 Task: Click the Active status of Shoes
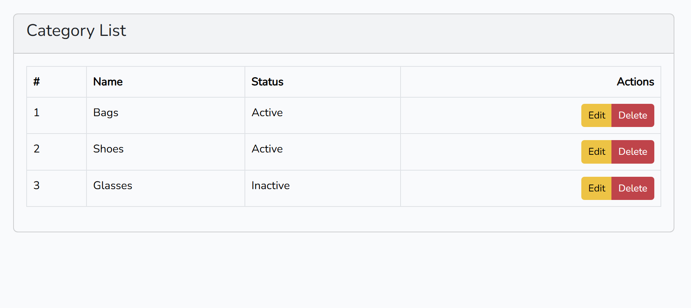click(x=267, y=149)
